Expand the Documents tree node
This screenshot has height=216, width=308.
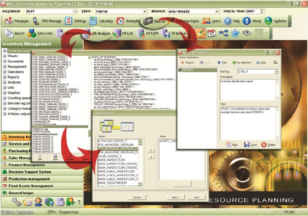point(5,61)
